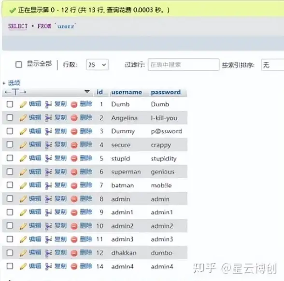The height and width of the screenshot is (281, 284).
Task: Click the copy icon in secure row
Action: 48,145
